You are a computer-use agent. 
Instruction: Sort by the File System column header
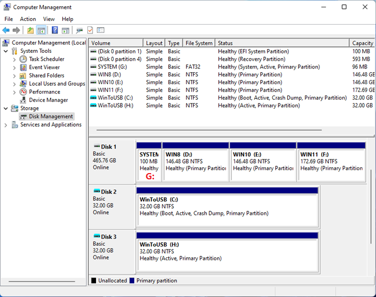click(x=199, y=43)
